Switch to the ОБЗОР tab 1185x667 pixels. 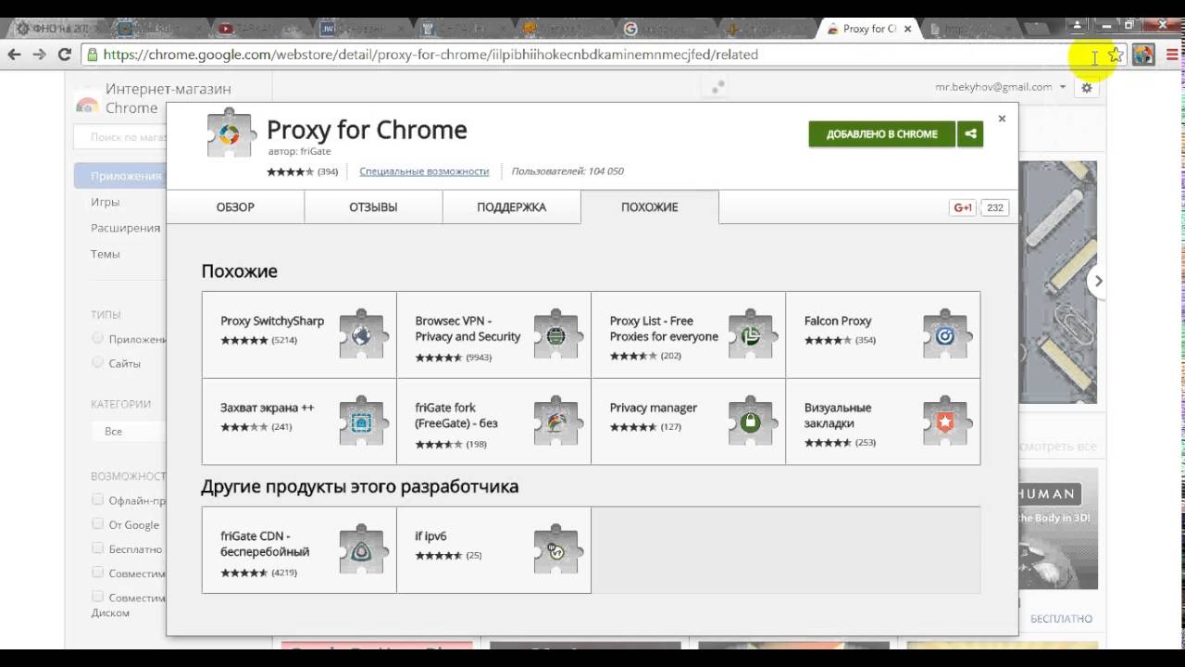point(235,207)
